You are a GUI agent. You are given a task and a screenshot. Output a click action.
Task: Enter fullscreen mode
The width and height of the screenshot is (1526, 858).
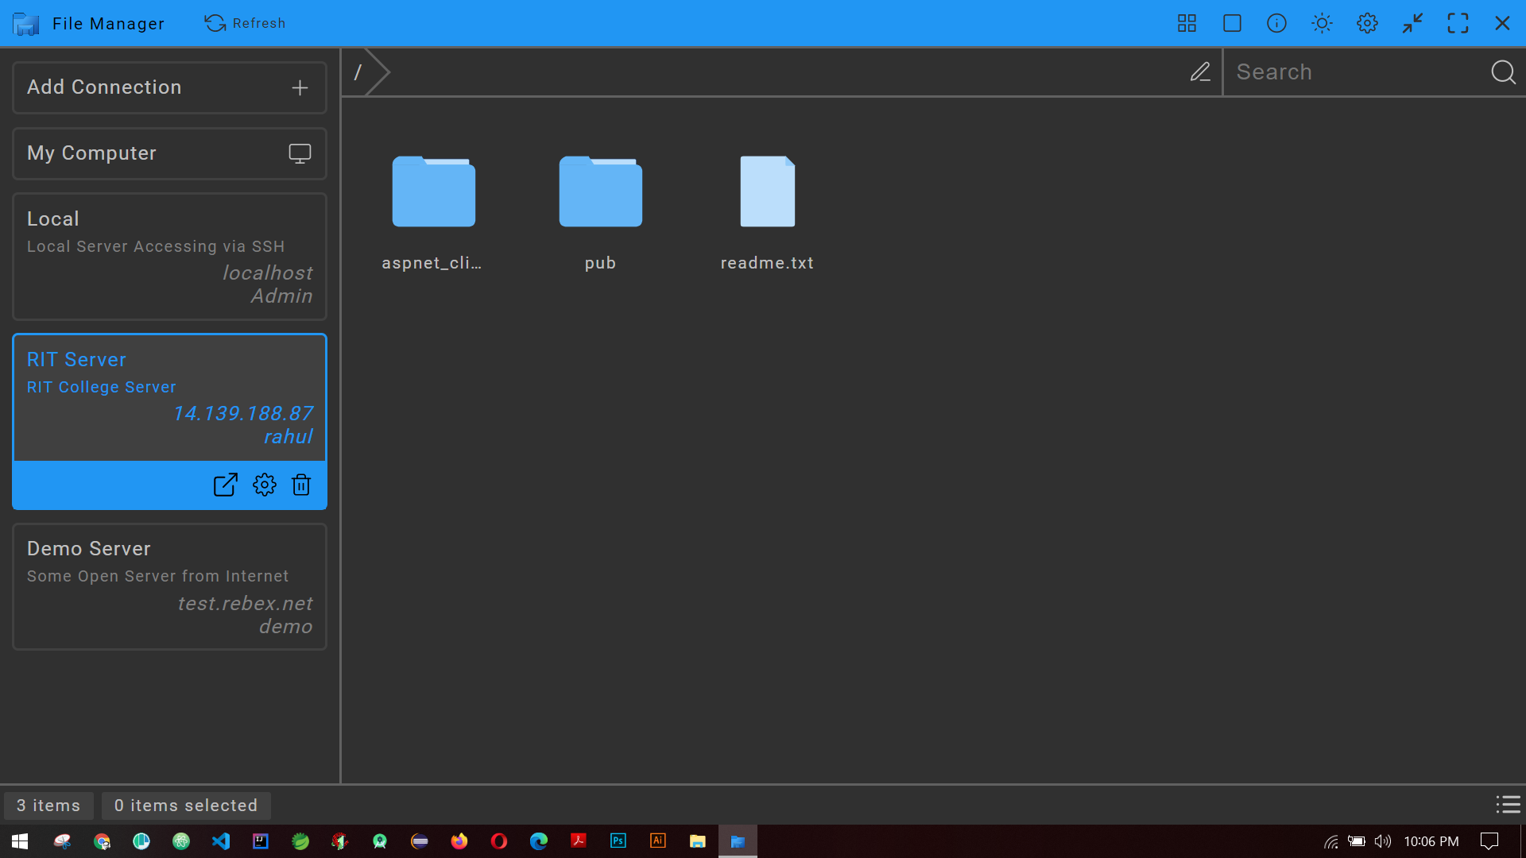point(1458,23)
